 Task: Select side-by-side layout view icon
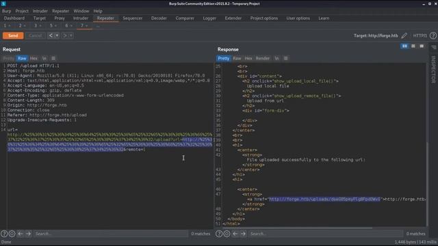pos(404,46)
